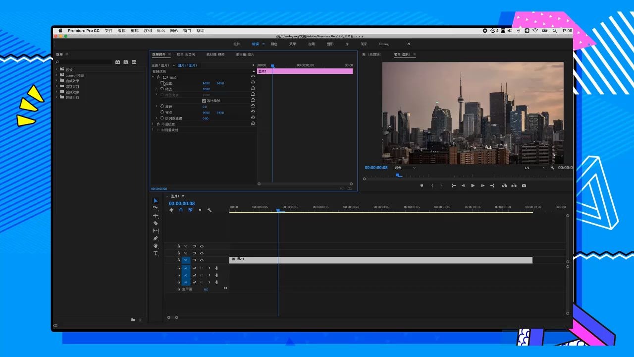Reset the Position parameter
The height and width of the screenshot is (357, 634).
coord(253,83)
